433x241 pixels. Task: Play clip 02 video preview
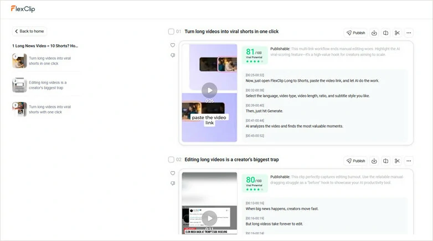(209, 218)
